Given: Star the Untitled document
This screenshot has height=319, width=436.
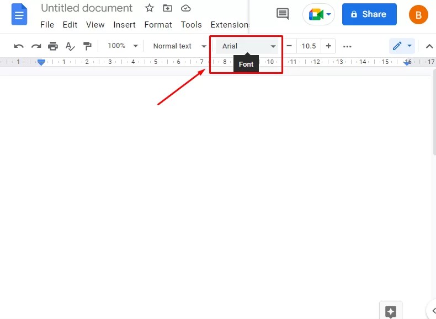Looking at the screenshot, I should 150,8.
